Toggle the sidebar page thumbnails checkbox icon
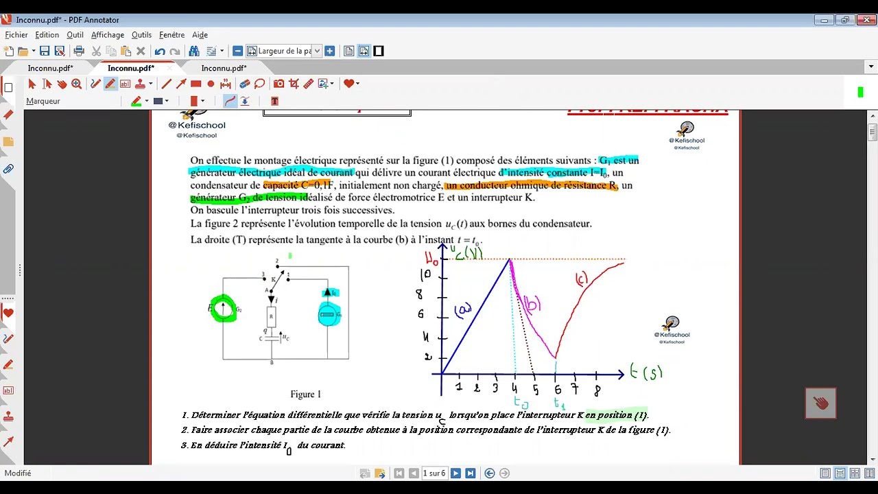The width and height of the screenshot is (878, 494). tap(8, 88)
